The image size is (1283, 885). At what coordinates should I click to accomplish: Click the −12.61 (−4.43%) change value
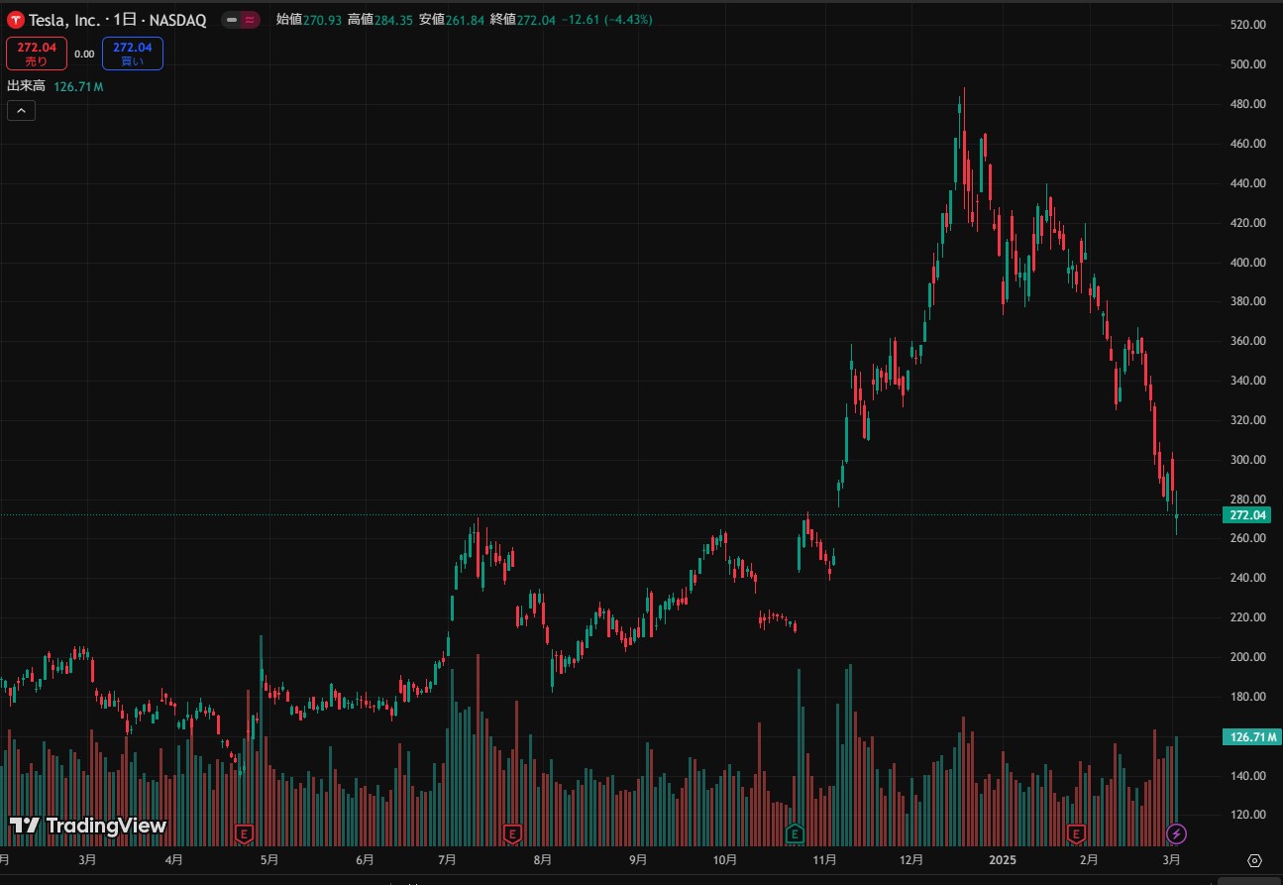coord(606,20)
